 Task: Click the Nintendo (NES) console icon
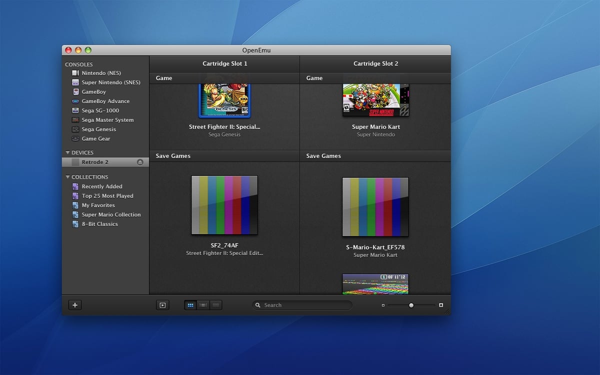[75, 73]
